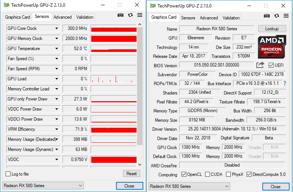Click Close button in Graphics Card window

276,187
